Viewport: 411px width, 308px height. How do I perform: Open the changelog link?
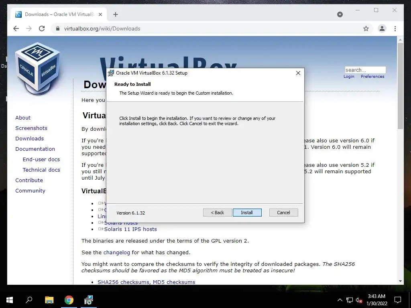coord(117,253)
